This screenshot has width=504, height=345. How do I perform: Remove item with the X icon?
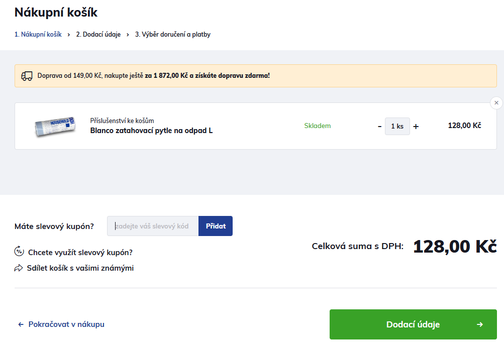pyautogui.click(x=496, y=103)
